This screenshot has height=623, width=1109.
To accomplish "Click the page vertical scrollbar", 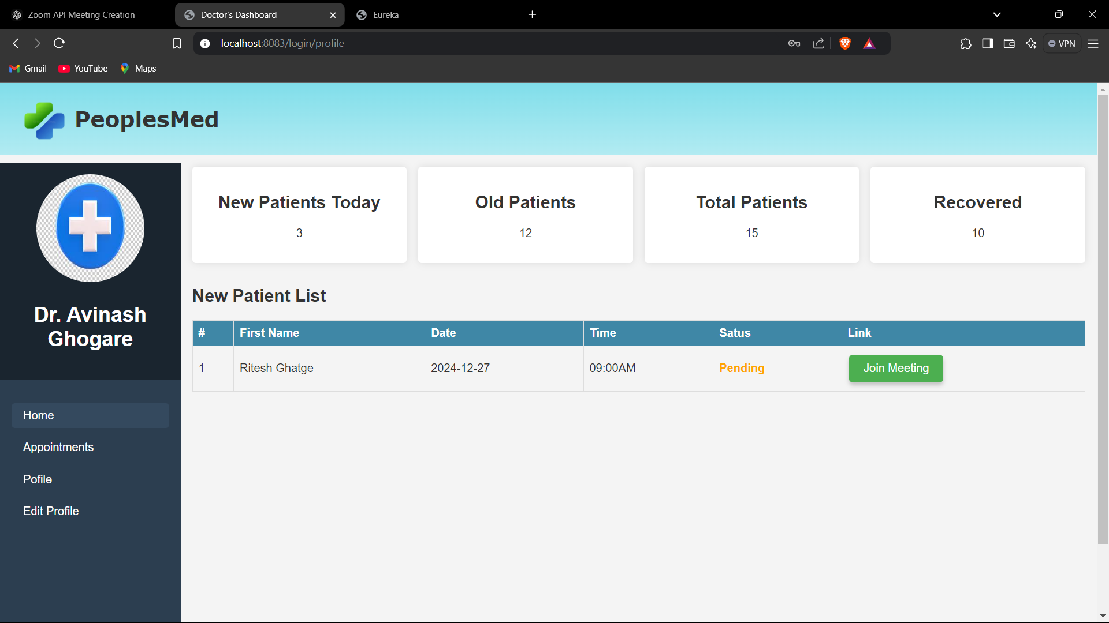I will (1103, 317).
